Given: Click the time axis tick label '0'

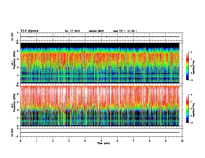Looking at the screenshot, I should tap(20, 141).
